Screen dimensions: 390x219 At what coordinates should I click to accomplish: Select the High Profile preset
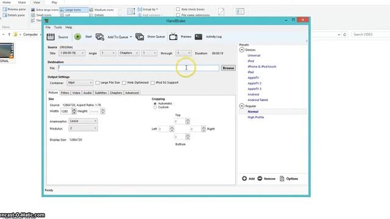[256, 117]
